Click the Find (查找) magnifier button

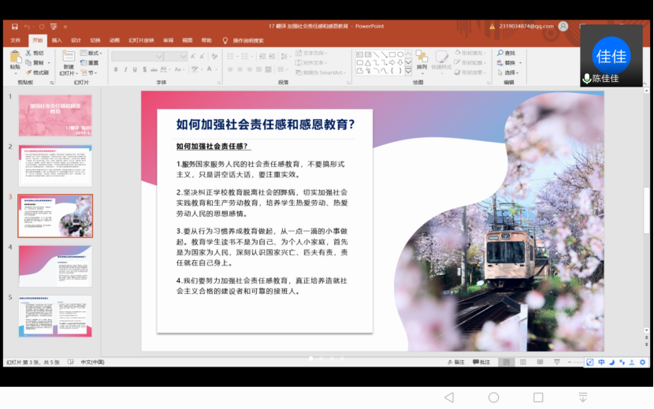point(505,53)
